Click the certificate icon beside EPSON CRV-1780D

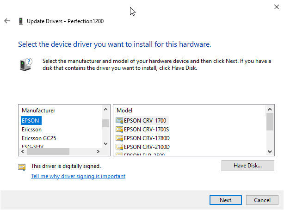click(x=119, y=138)
